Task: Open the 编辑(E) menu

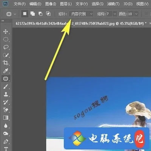Action: (x=35, y=4)
